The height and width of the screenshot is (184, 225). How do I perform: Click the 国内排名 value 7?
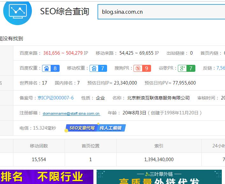pyautogui.click(x=78, y=83)
